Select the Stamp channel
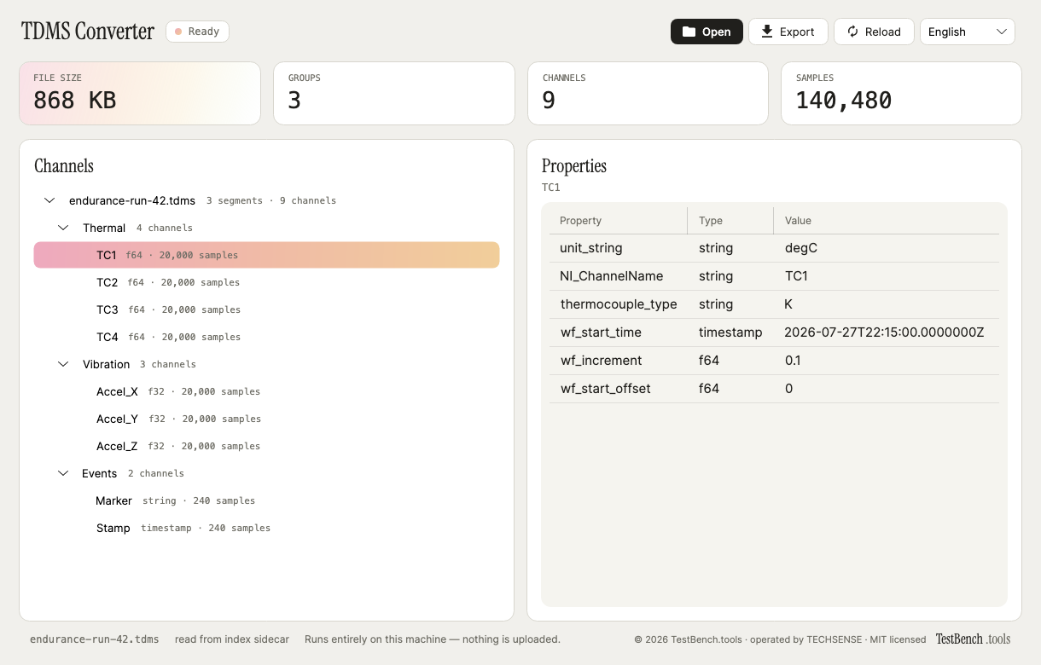The image size is (1041, 665). pos(266,528)
